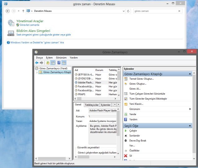Click Tüm Çalışan Görevleri Görüntüle icon
198x168 pixels.
(x=126, y=94)
